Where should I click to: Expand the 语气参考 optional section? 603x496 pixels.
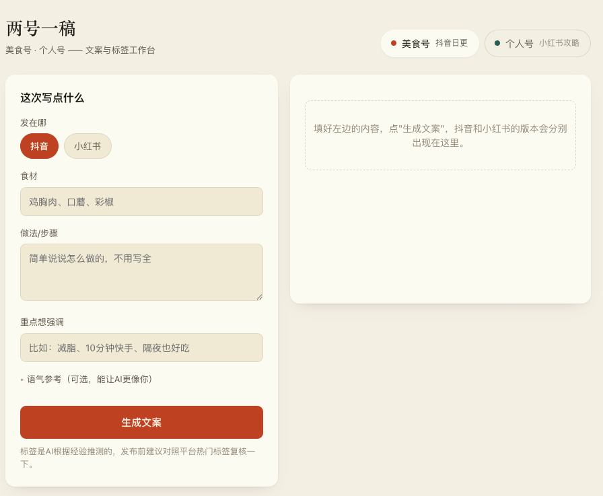click(87, 380)
